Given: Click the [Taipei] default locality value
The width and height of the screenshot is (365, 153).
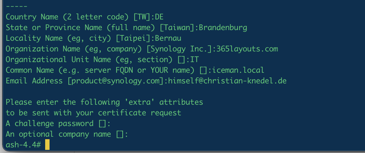Looking at the screenshot, I should [x=133, y=38].
